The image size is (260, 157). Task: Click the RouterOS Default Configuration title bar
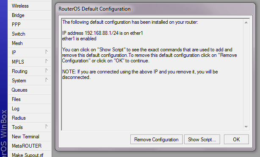click(x=155, y=9)
